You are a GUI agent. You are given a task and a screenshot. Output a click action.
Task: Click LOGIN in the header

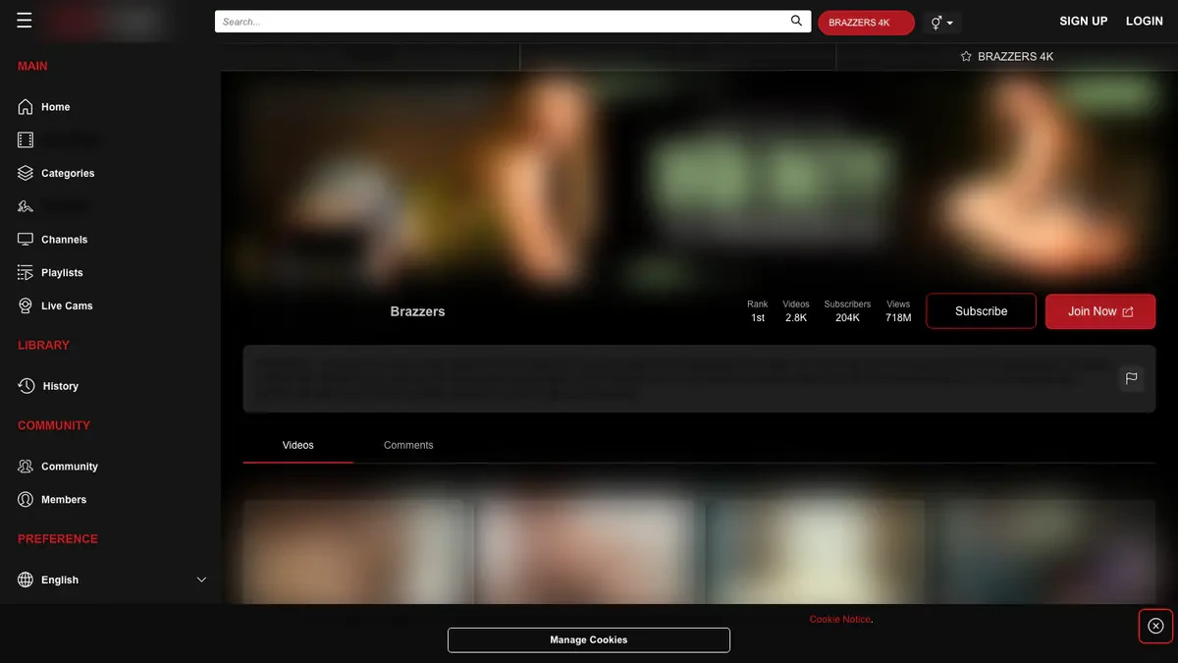[1145, 22]
